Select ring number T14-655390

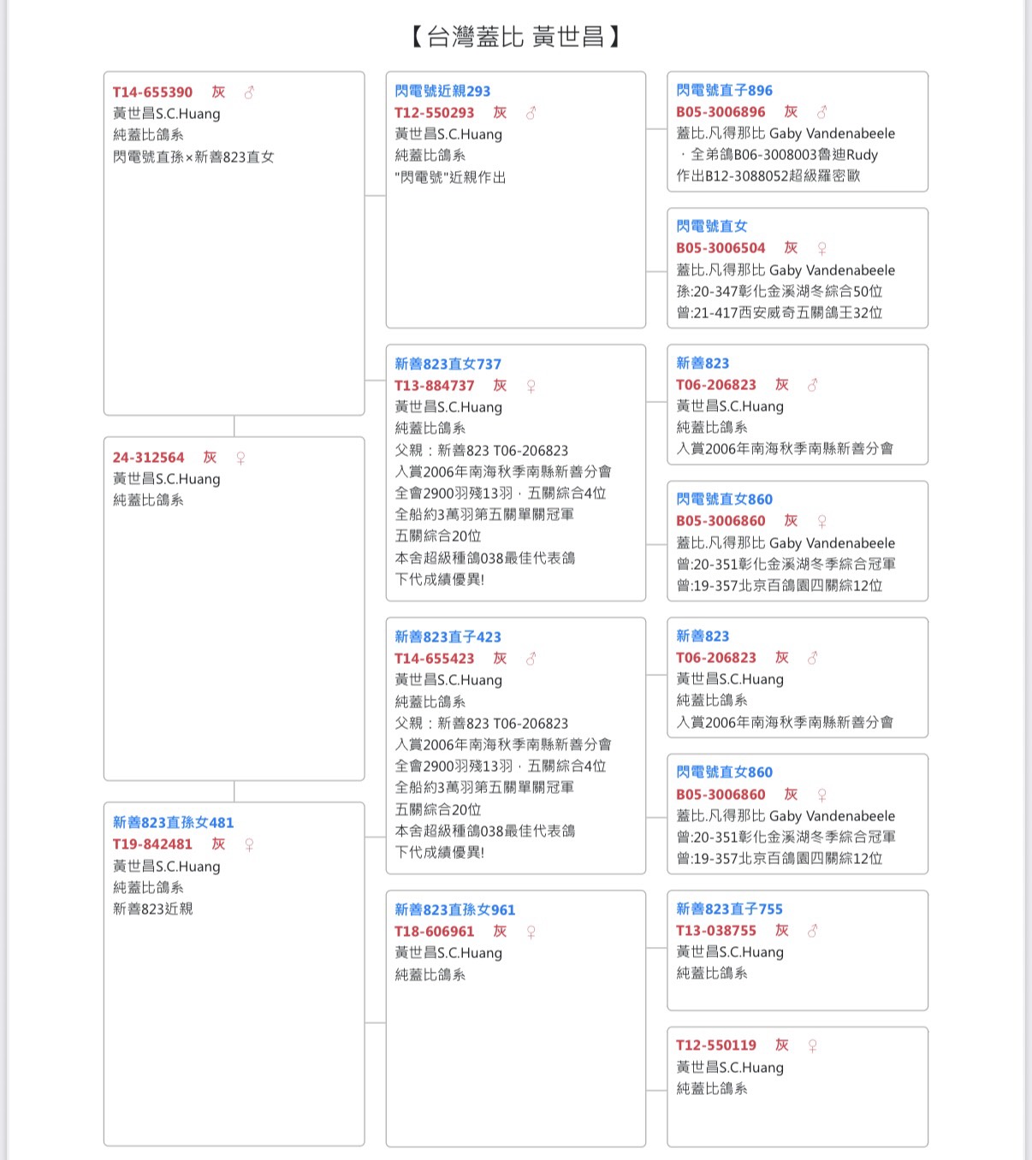153,92
